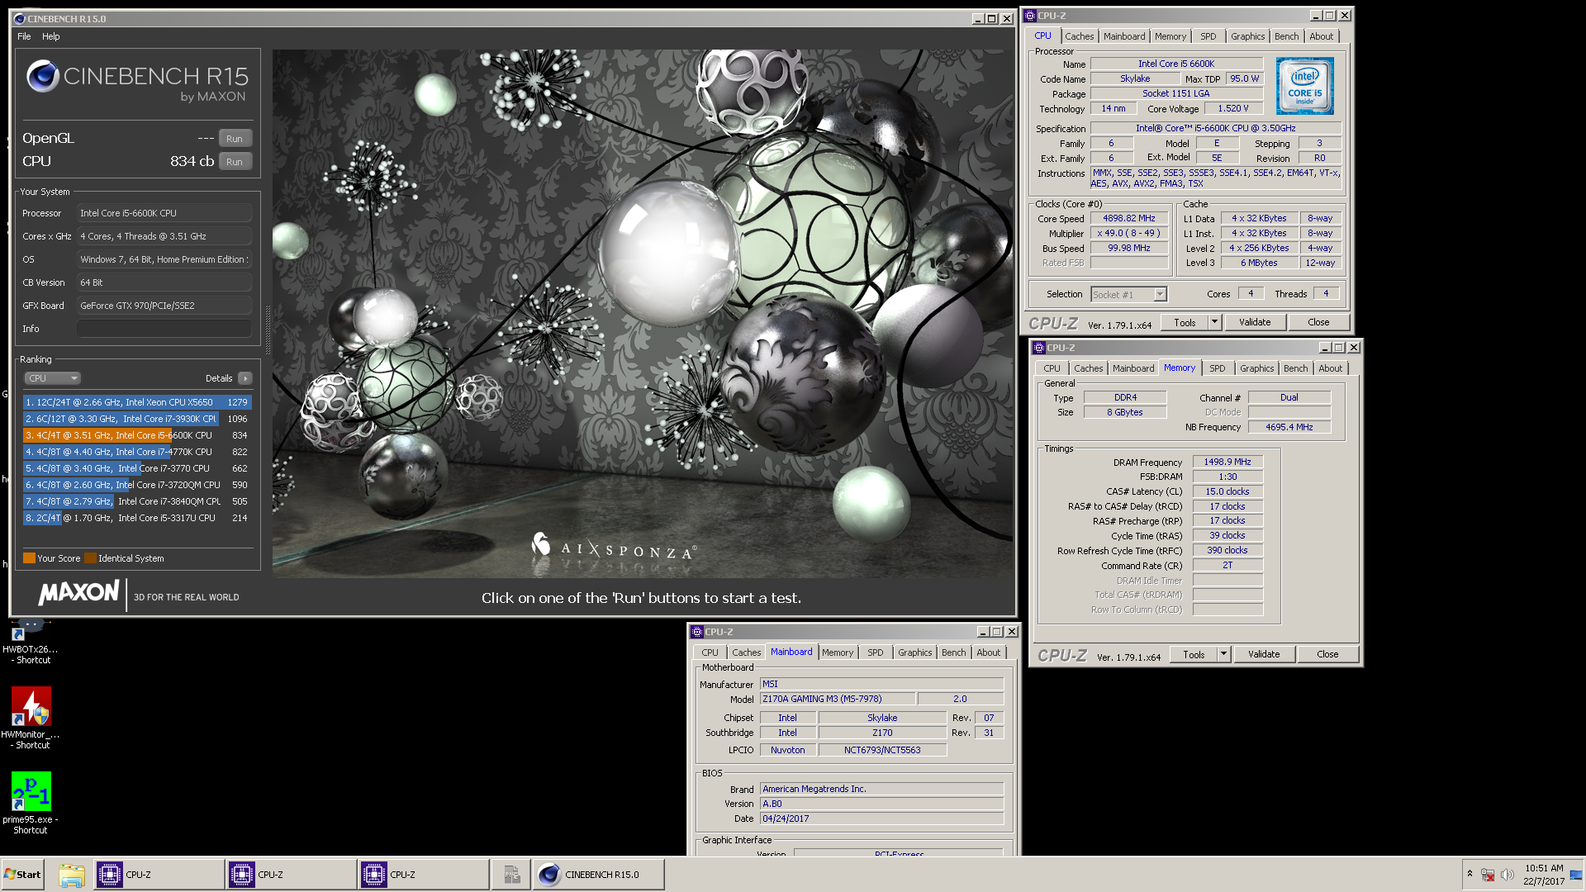The height and width of the screenshot is (892, 1586).
Task: Click the rendered Cinebench scene image
Action: click(x=643, y=314)
